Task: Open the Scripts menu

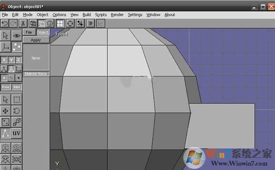Action: click(x=101, y=15)
